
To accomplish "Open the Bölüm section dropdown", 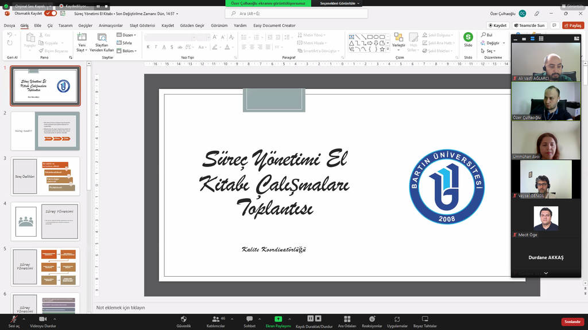I will pos(126,51).
